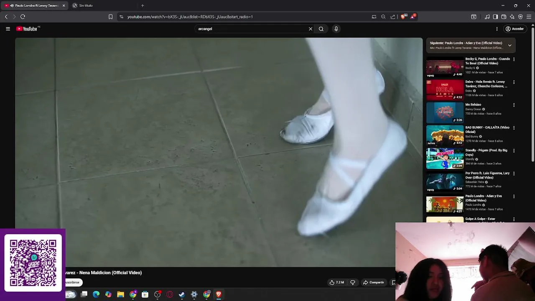Share the video with the Compartir button
535x301 pixels.
coord(373,283)
